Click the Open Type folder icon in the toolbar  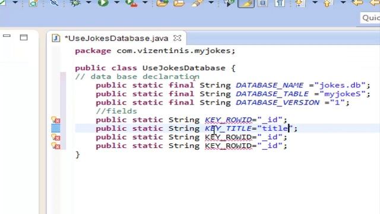tap(162, 3)
